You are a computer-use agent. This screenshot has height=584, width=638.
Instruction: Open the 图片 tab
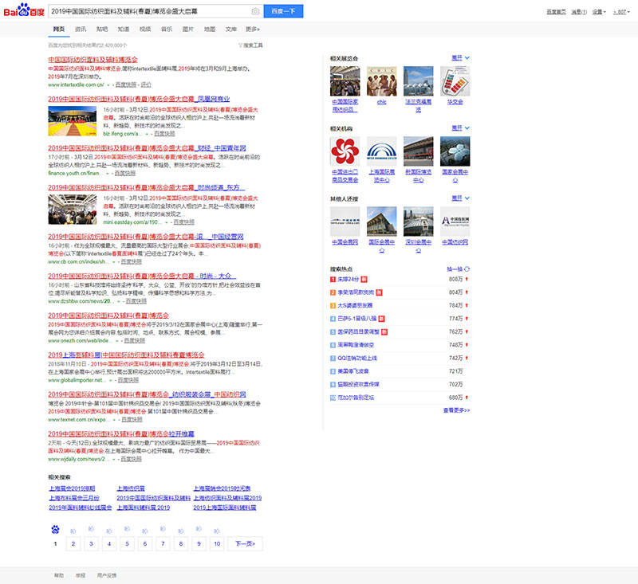188,29
